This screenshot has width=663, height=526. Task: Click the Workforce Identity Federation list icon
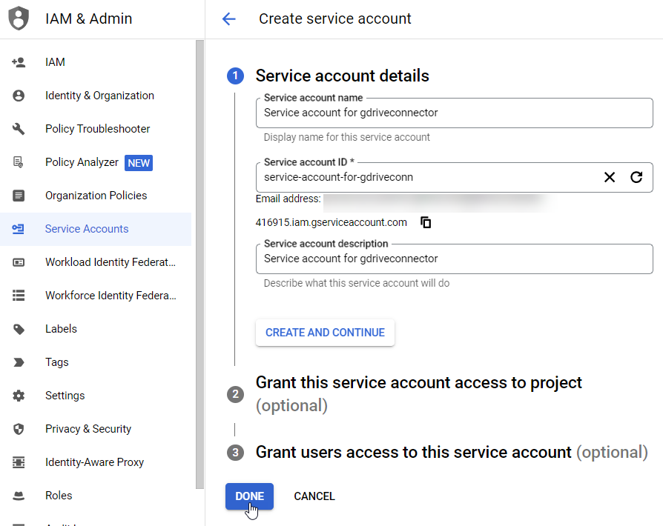pos(19,296)
